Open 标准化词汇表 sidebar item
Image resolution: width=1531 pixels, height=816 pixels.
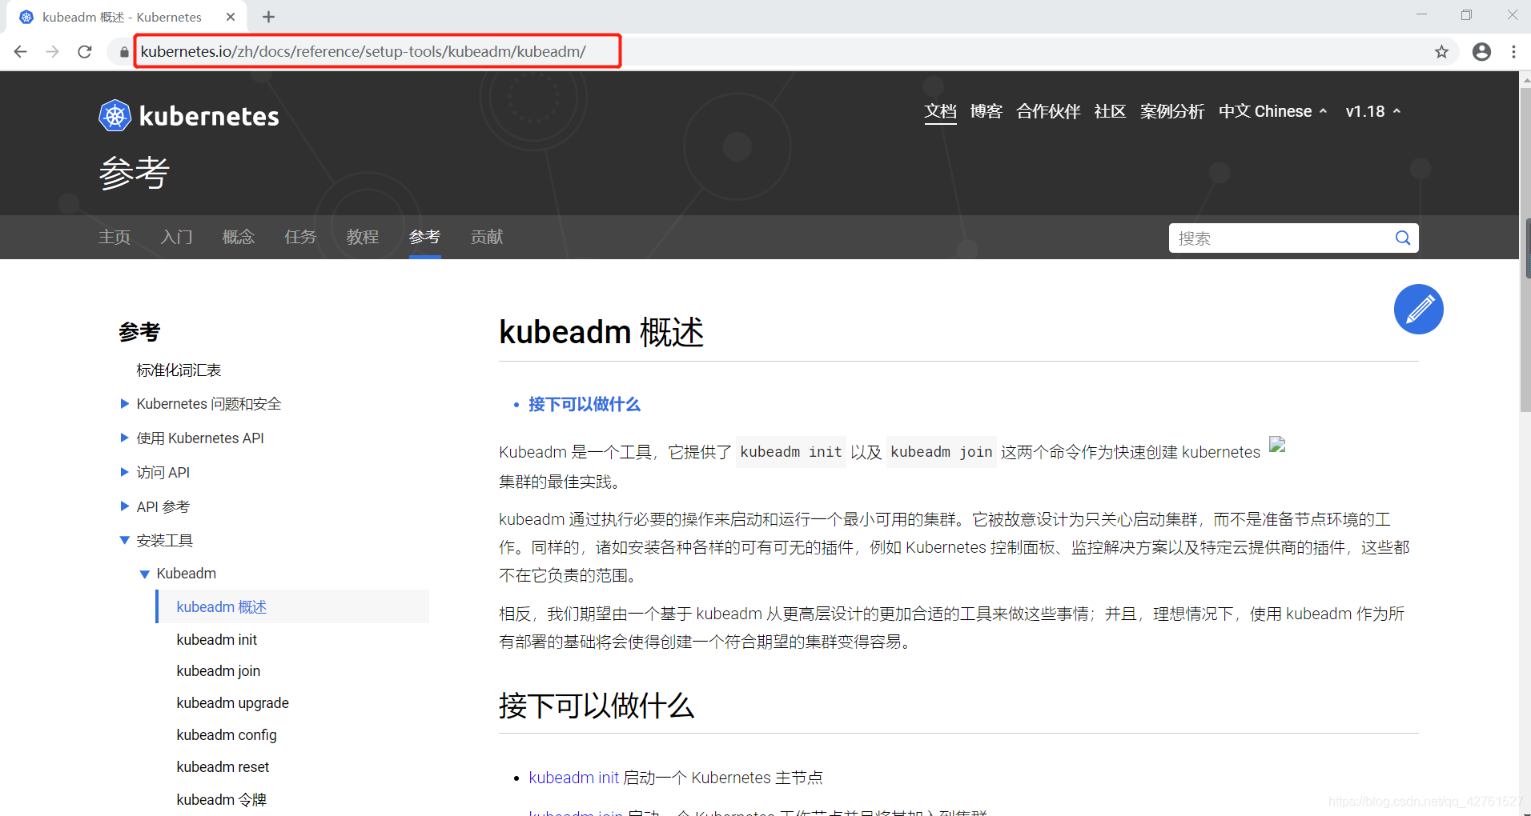click(x=179, y=370)
